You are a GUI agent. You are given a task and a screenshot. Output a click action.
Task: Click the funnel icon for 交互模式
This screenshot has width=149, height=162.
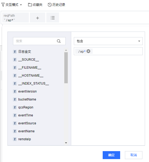coord(3,5)
